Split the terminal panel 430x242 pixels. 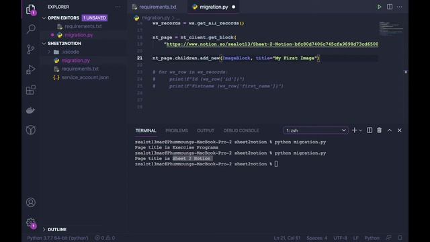point(370,130)
